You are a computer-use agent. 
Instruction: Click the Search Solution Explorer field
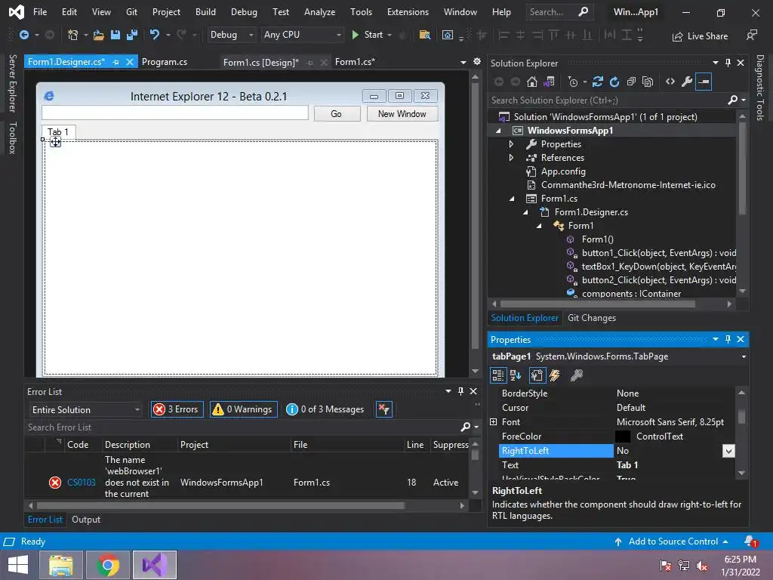tap(609, 100)
